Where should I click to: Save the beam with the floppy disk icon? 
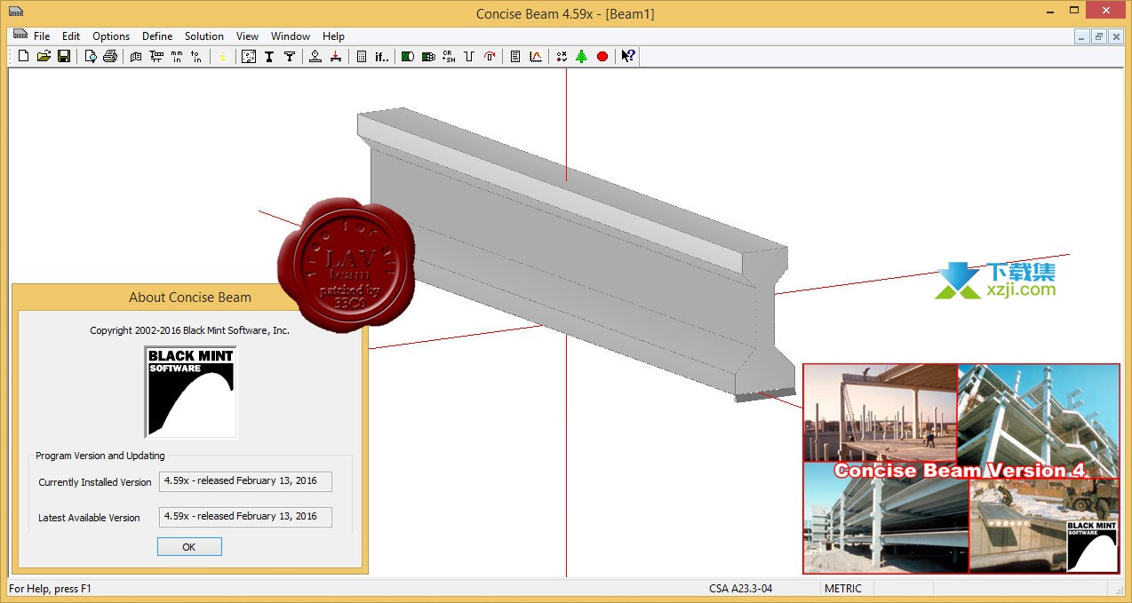(x=64, y=57)
